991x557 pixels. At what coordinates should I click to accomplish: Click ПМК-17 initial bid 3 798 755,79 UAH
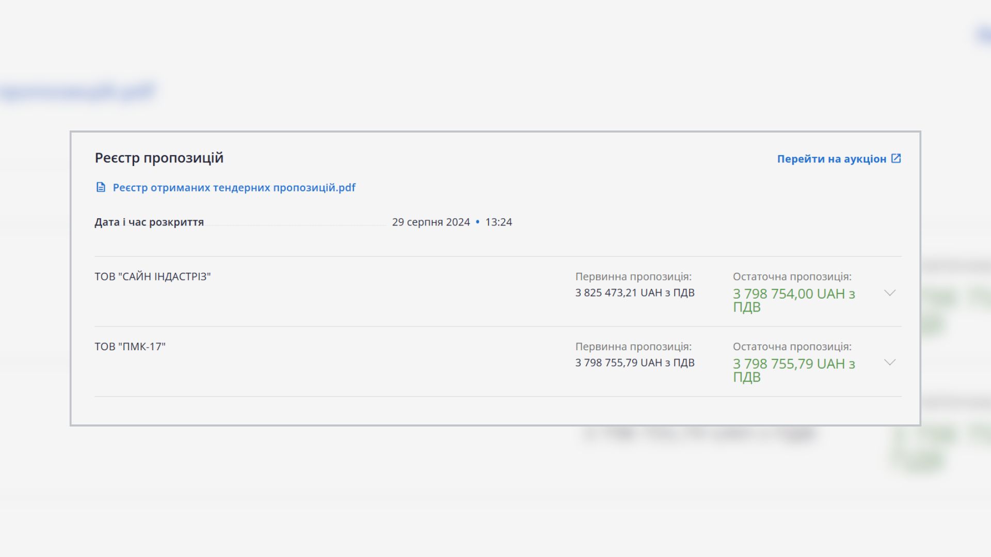click(635, 363)
